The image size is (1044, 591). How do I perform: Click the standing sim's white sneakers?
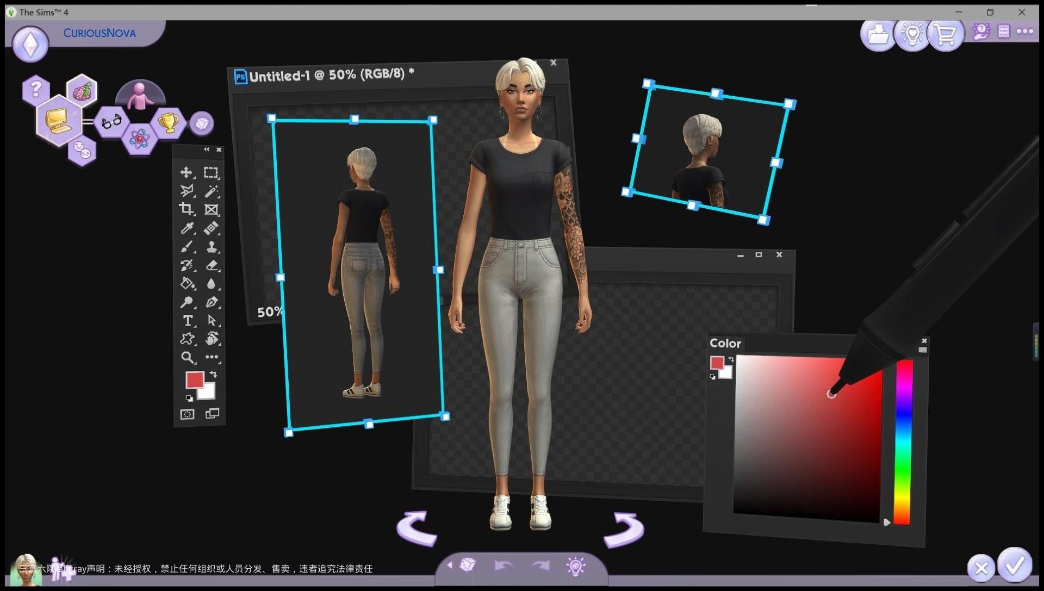pyautogui.click(x=521, y=513)
